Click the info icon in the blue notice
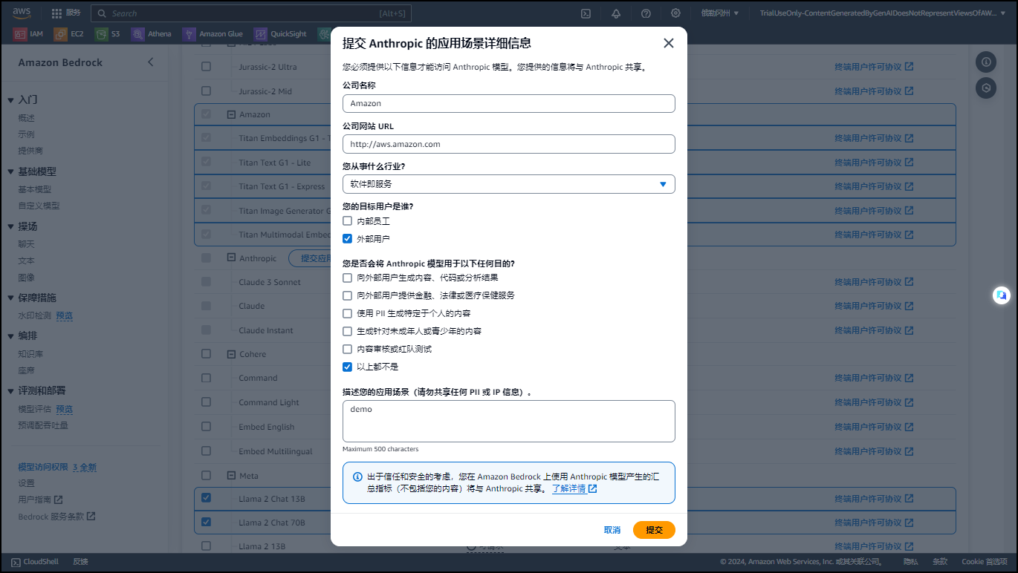The width and height of the screenshot is (1018, 573). point(357,477)
